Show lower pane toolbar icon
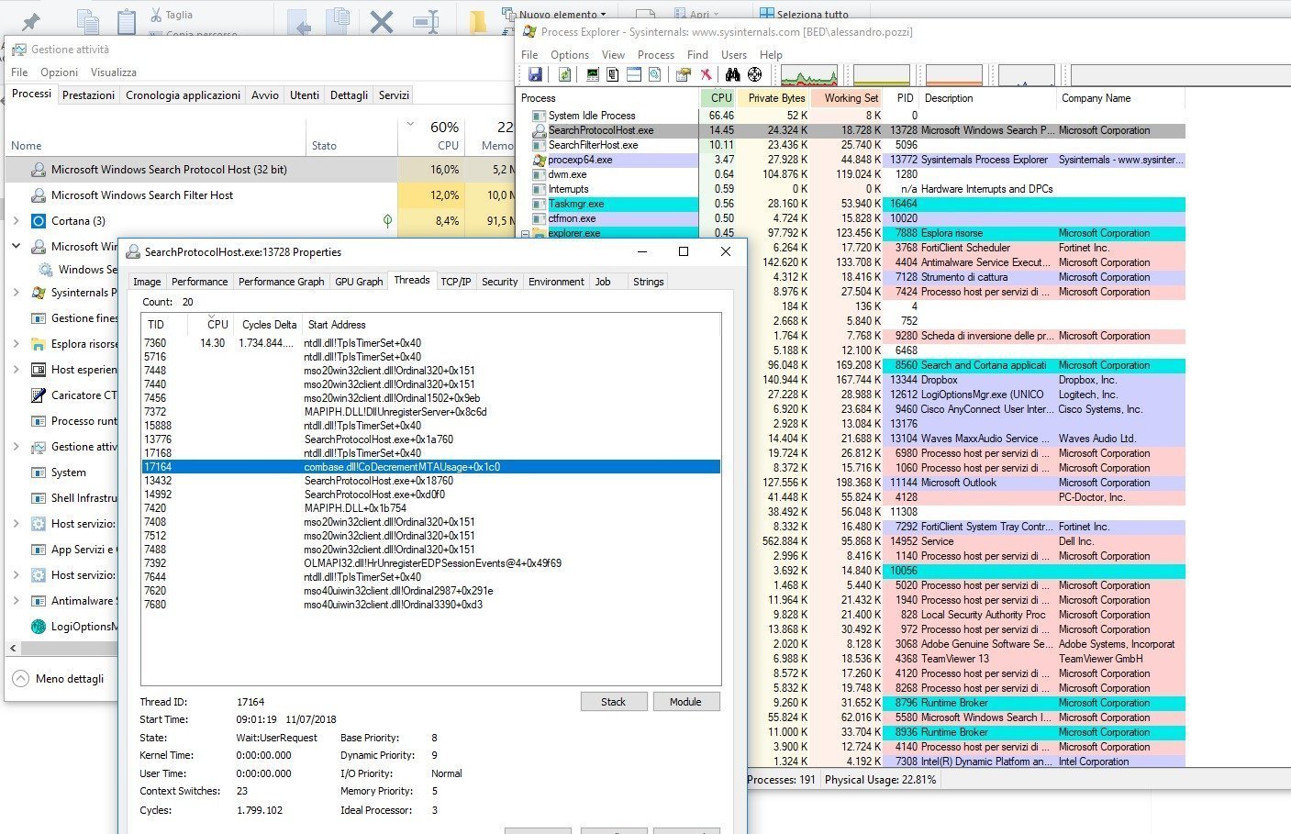This screenshot has height=834, width=1291. tap(634, 74)
